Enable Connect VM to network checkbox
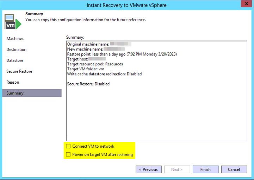This screenshot has height=180, width=254. coord(69,146)
